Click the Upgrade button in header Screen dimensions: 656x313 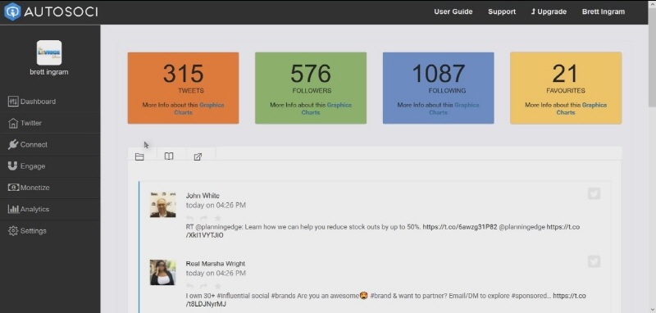pyautogui.click(x=549, y=11)
